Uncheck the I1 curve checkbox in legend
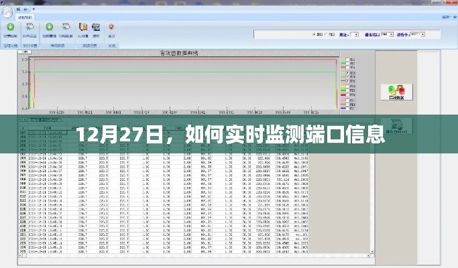458x268 pixels. (x=347, y=73)
